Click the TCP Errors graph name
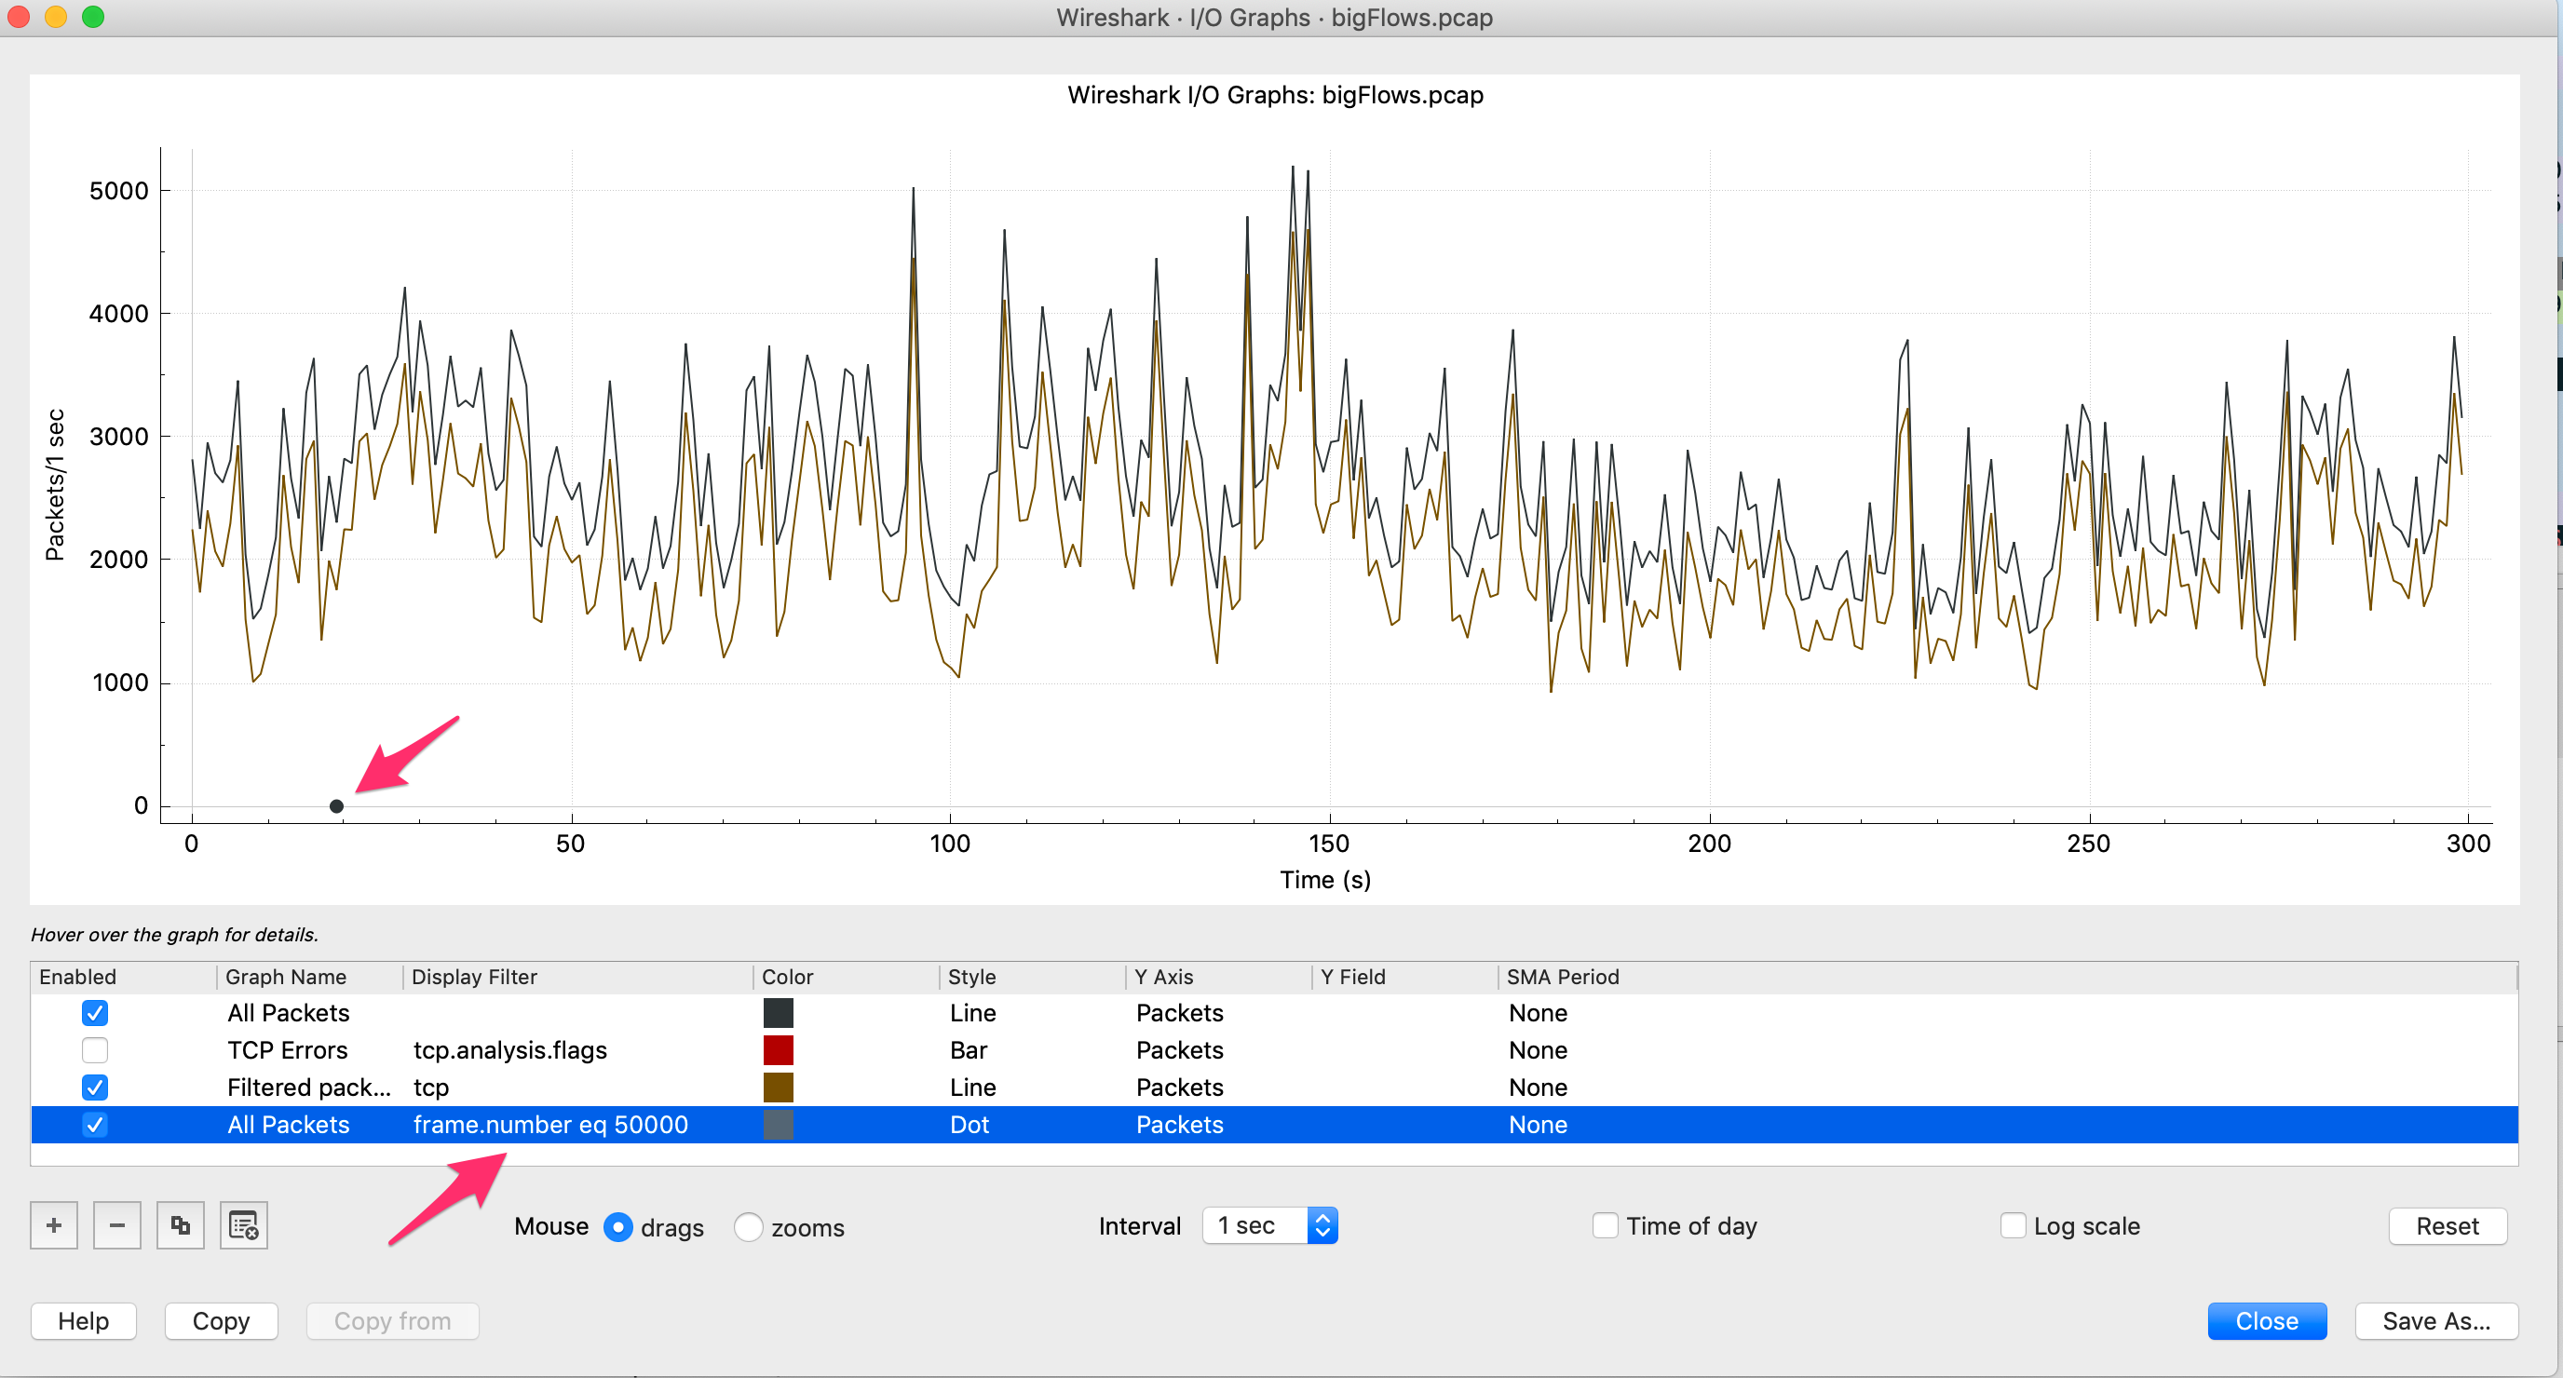The image size is (2563, 1378). (287, 1049)
